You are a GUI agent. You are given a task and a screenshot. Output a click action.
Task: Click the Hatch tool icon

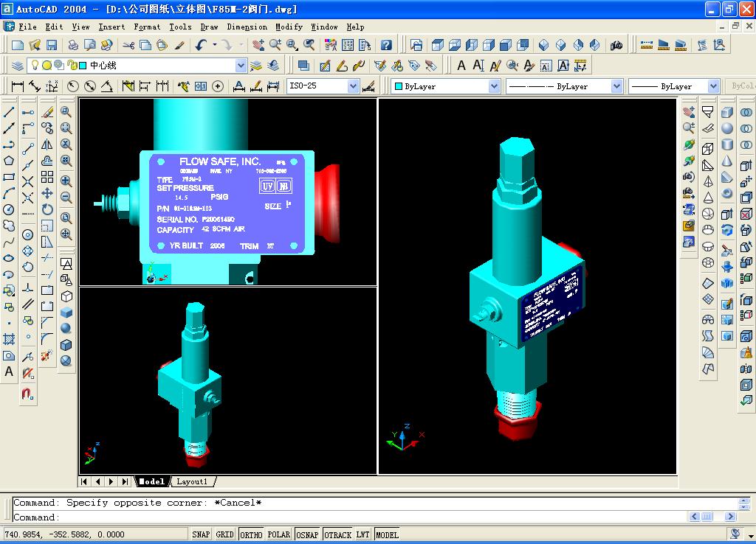coord(9,339)
